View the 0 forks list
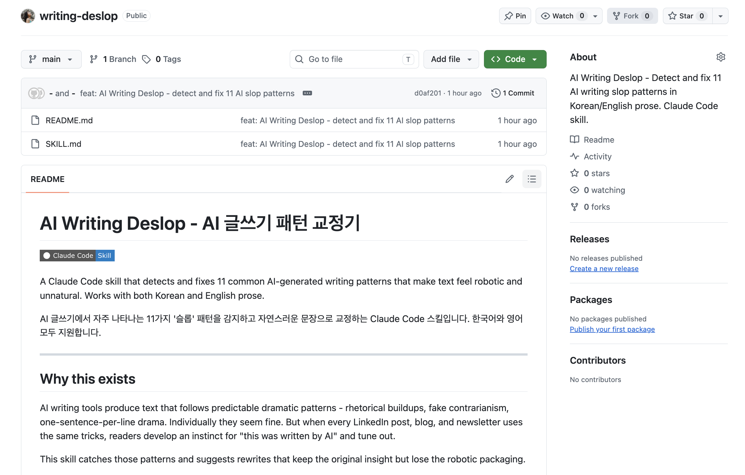The image size is (745, 475). point(590,207)
